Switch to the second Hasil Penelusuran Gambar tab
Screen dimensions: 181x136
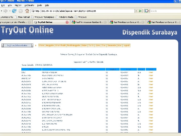[x=127, y=22]
